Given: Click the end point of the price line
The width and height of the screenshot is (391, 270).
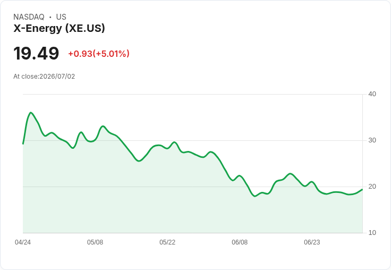Looking at the screenshot, I should pyautogui.click(x=362, y=189).
